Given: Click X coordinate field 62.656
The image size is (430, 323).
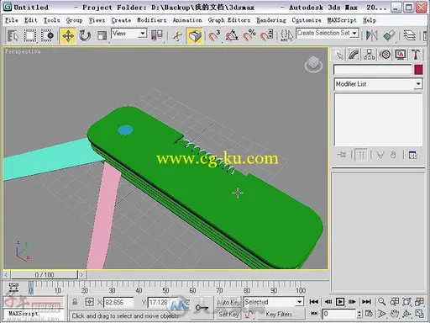Looking at the screenshot, I should pyautogui.click(x=118, y=302).
